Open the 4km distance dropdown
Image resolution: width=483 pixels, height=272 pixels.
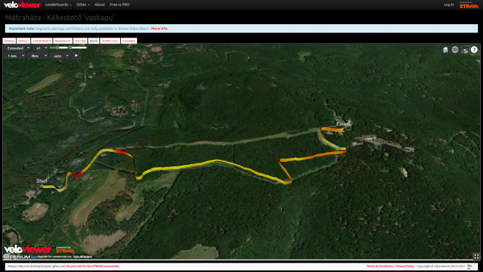38,56
